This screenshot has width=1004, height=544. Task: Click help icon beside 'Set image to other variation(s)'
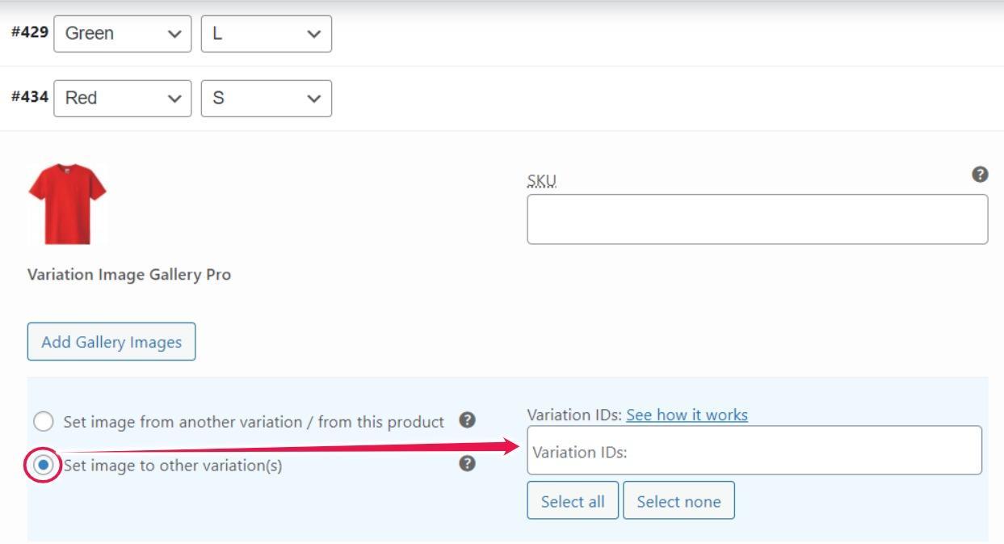click(467, 464)
